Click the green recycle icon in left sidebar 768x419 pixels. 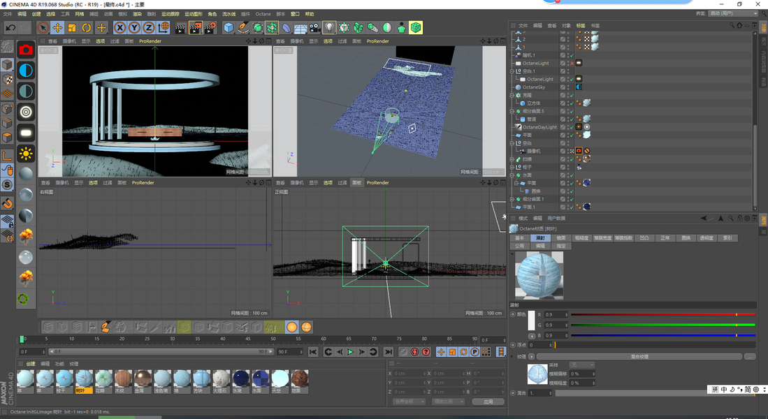[23, 299]
